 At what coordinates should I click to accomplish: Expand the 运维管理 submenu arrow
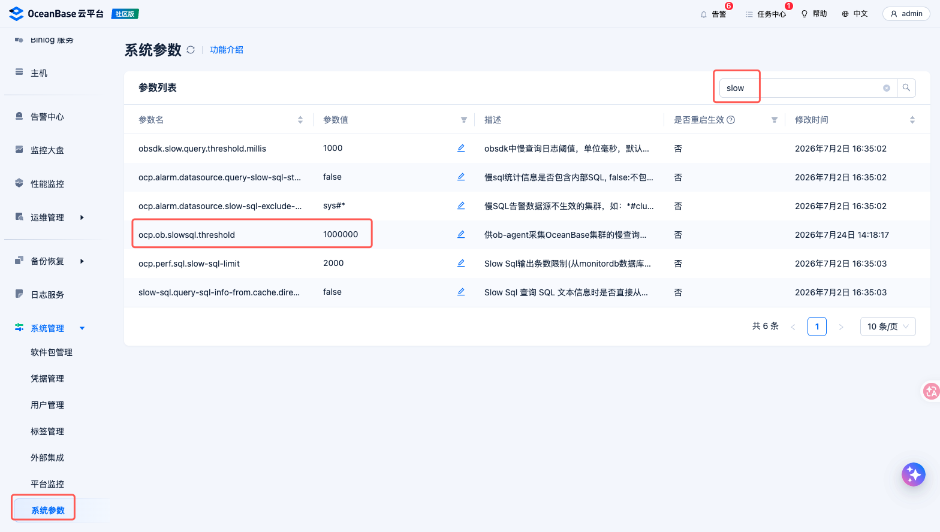point(82,217)
